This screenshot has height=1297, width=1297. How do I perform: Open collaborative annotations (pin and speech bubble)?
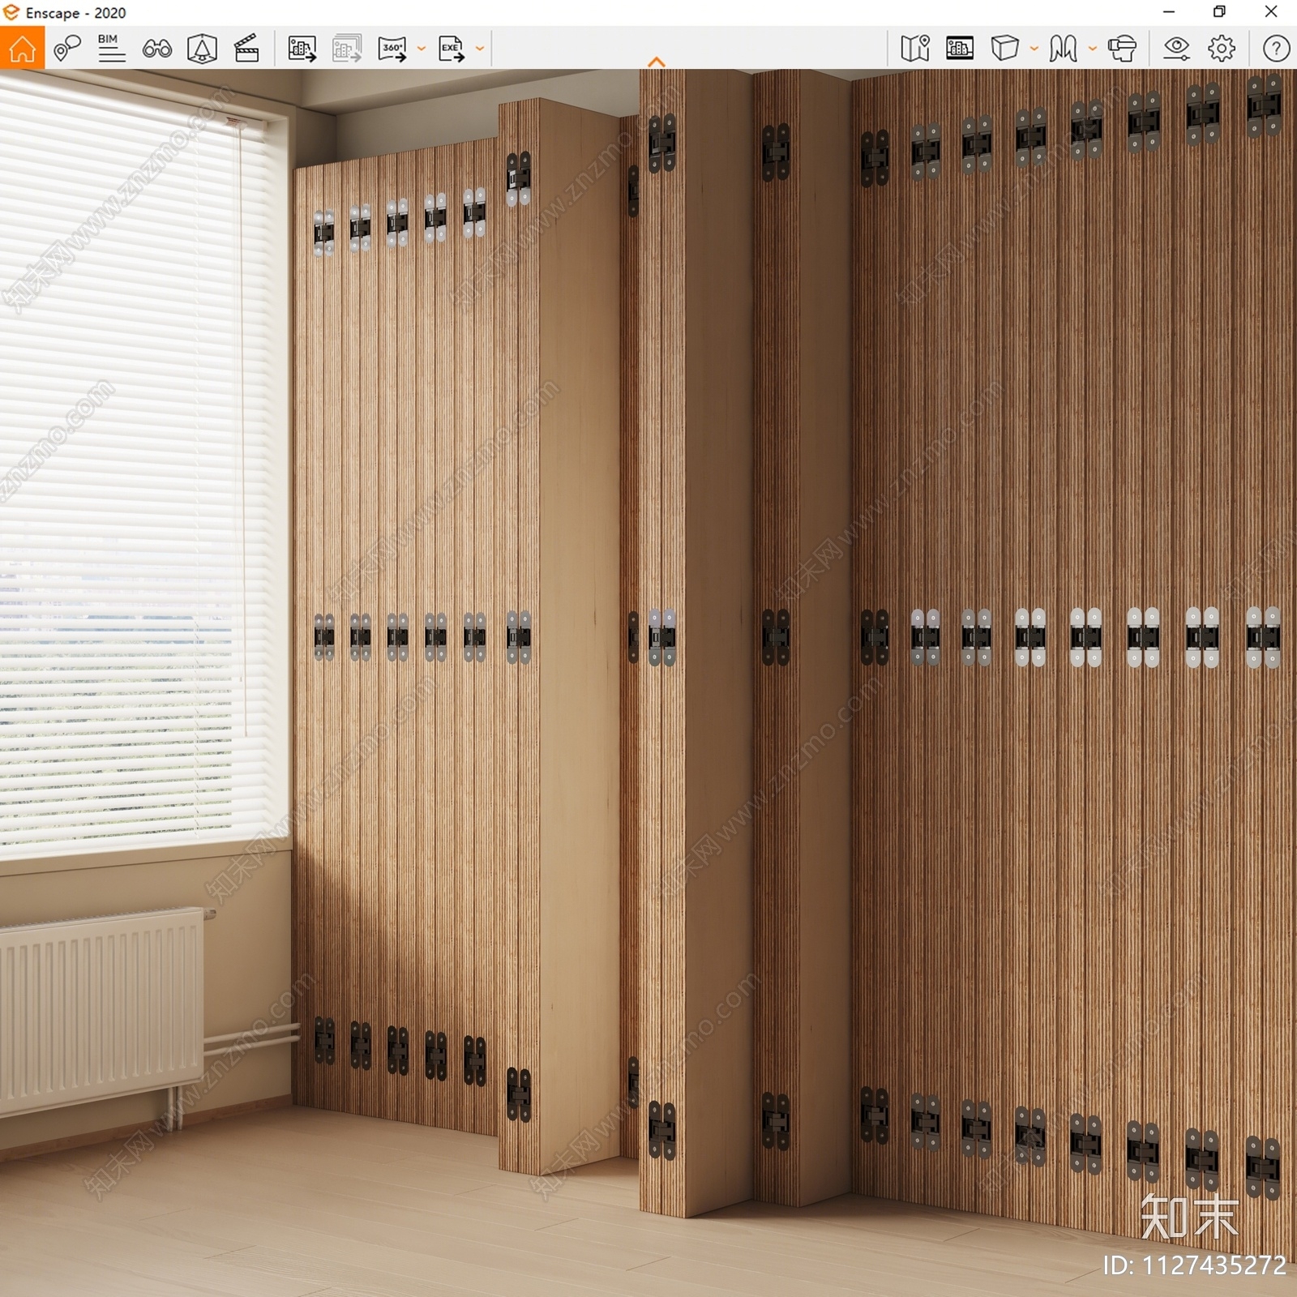tap(67, 49)
